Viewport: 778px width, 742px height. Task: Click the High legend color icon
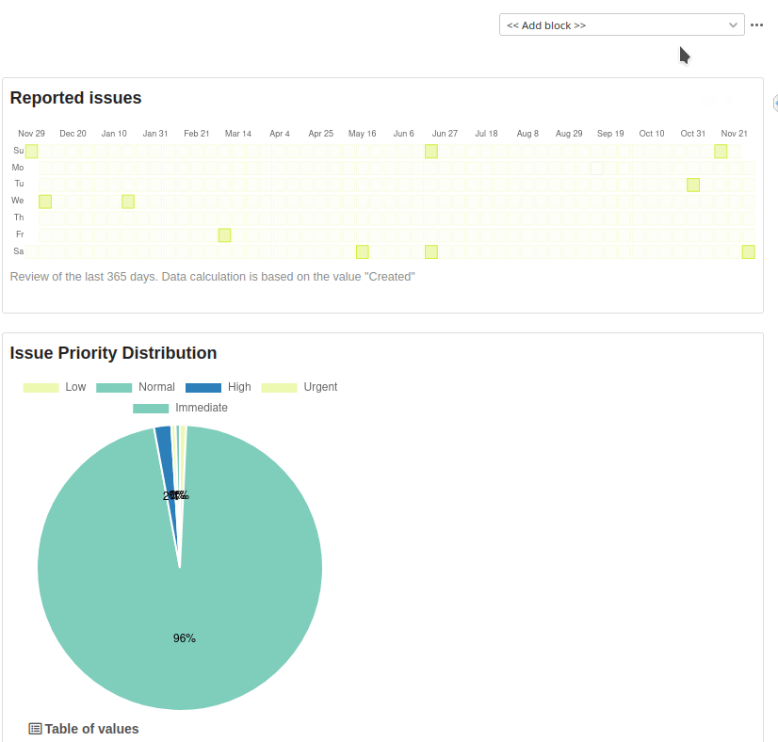click(203, 386)
